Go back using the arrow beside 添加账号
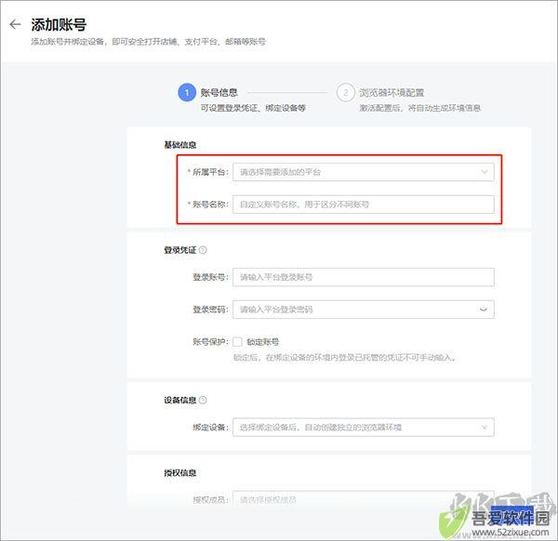The image size is (558, 541). [15, 24]
